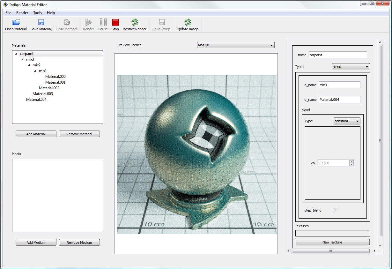392x269 pixels.
Task: Click the Save Material floppy icon
Action: (41, 22)
